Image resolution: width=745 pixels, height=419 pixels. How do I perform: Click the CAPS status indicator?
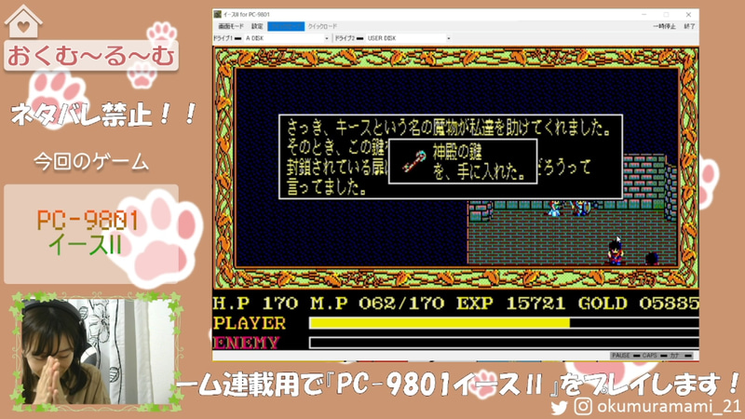click(x=655, y=356)
